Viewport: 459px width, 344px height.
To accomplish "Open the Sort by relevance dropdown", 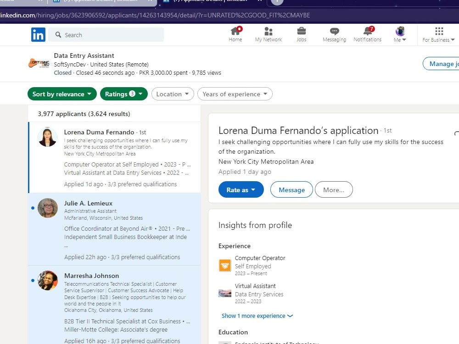I will 62,94.
